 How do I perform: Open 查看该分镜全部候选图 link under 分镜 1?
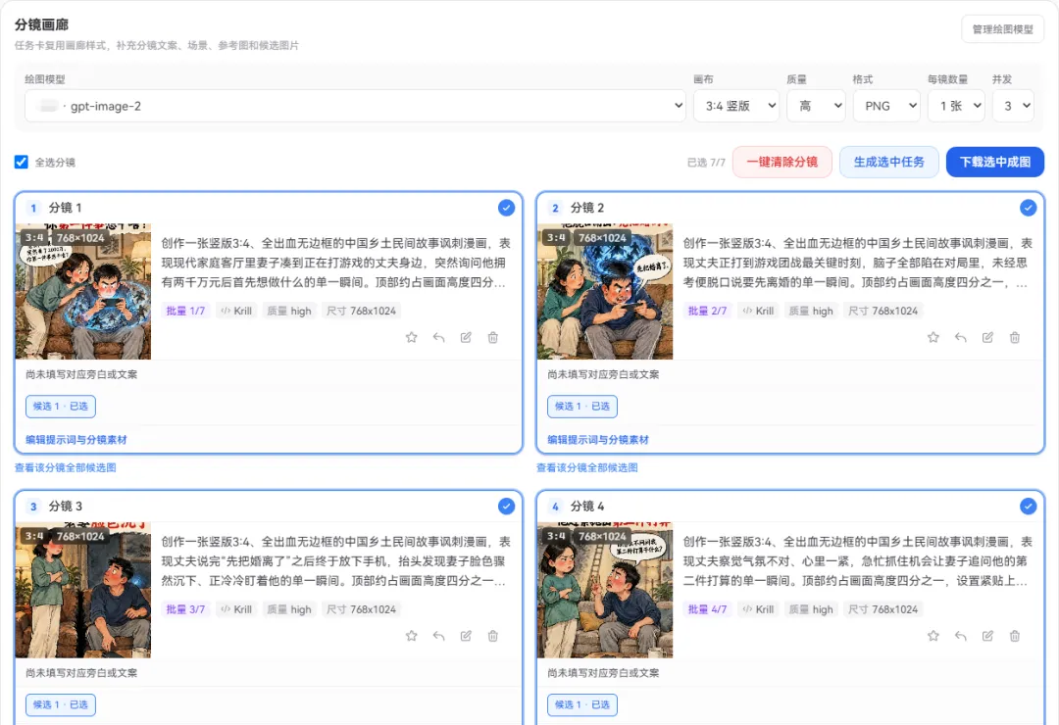pyautogui.click(x=66, y=467)
